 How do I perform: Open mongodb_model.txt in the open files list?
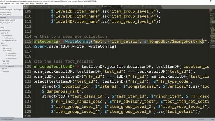[6, 12]
